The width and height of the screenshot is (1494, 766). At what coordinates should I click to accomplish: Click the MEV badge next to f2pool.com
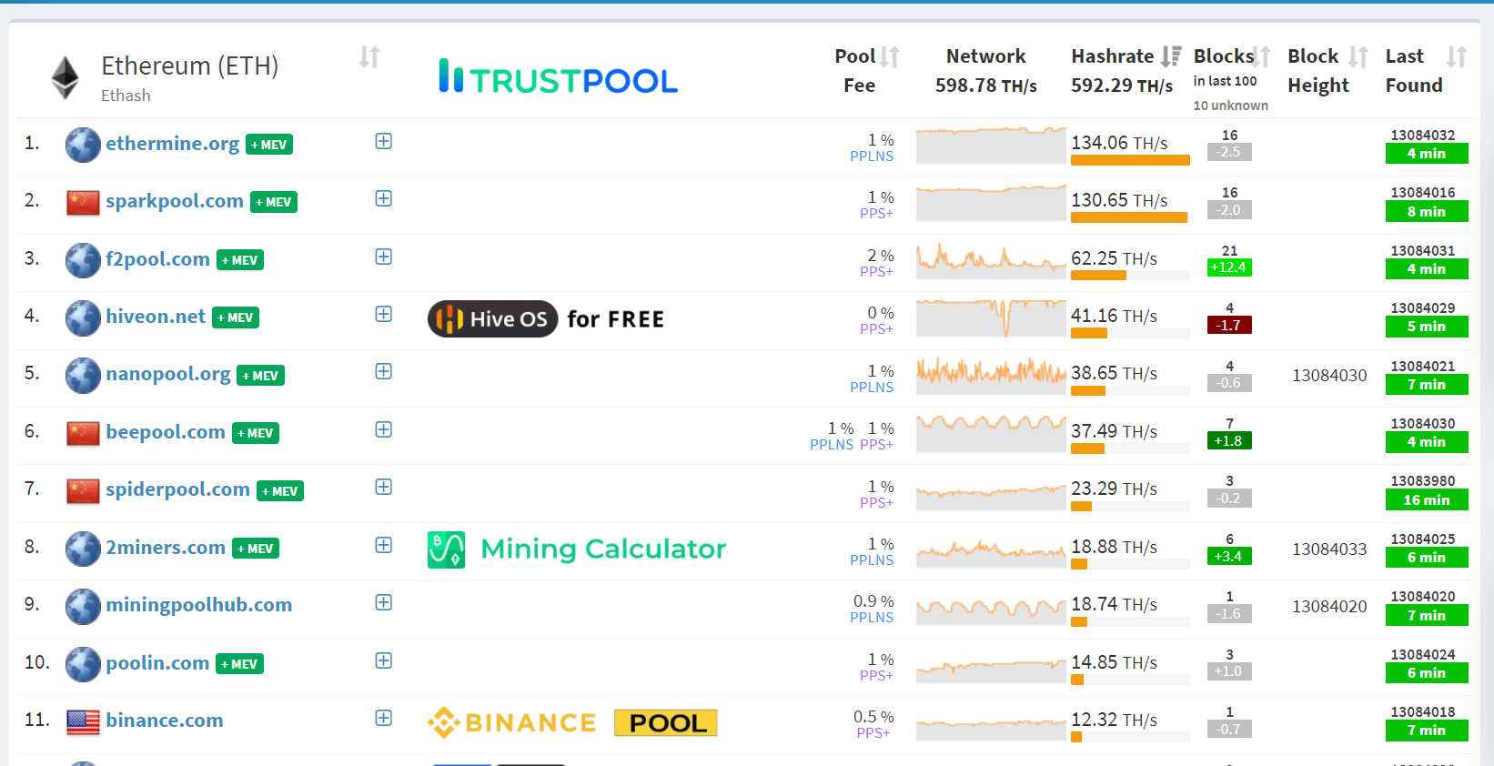pos(240,260)
